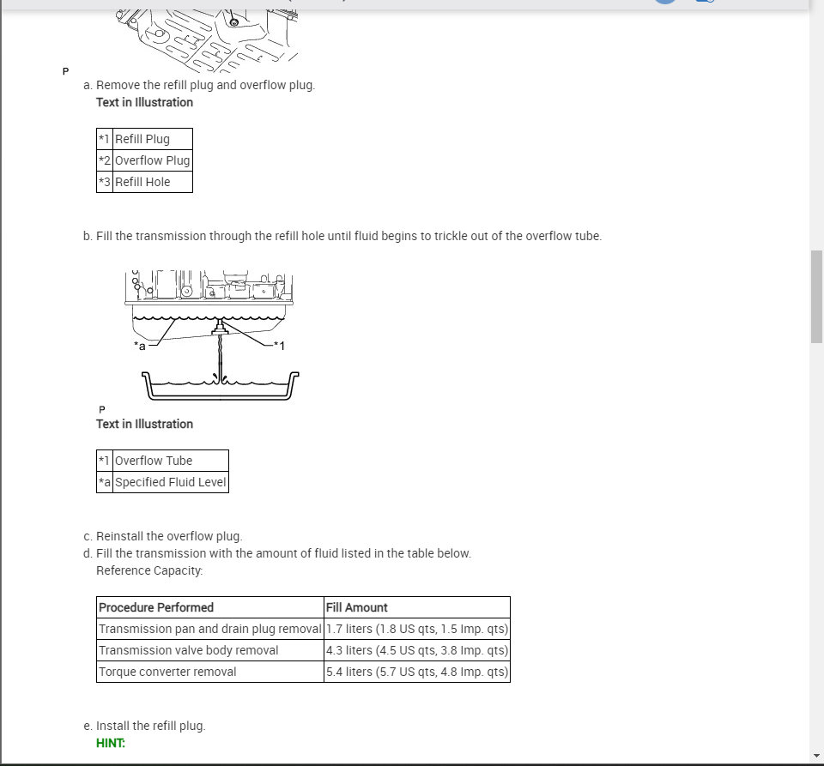Click the Overflow Tube legend cell
824x766 pixels.
(170, 461)
